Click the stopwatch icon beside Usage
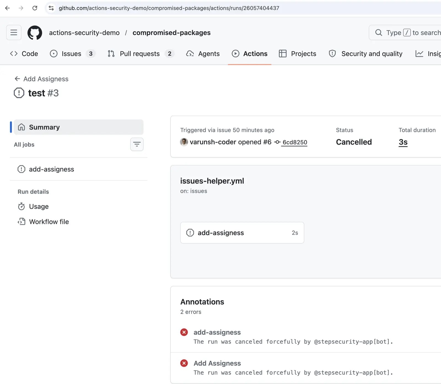 21,206
